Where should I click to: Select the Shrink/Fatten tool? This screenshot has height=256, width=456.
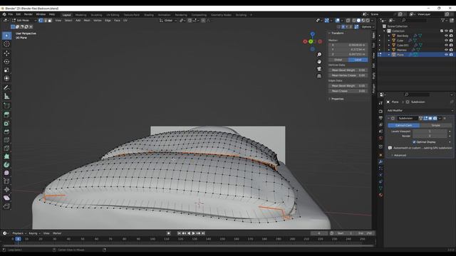click(x=6, y=190)
